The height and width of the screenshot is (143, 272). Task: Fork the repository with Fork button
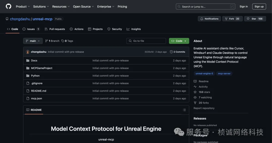[x=232, y=19]
